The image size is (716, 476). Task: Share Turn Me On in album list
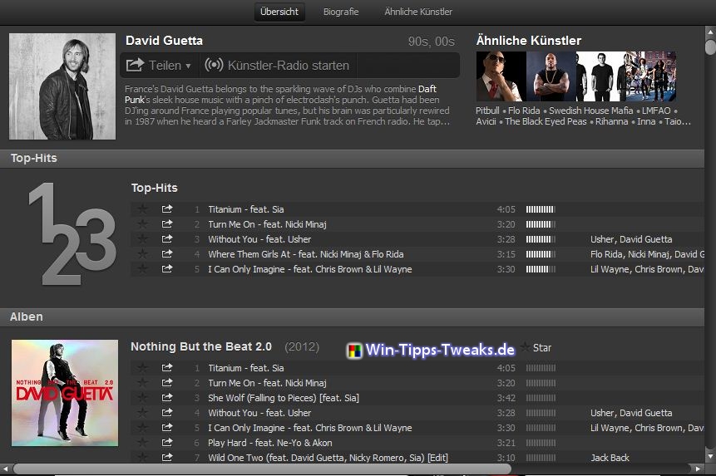[x=167, y=382]
